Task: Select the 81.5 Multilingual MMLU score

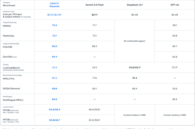Action: pyautogui.click(x=175, y=99)
